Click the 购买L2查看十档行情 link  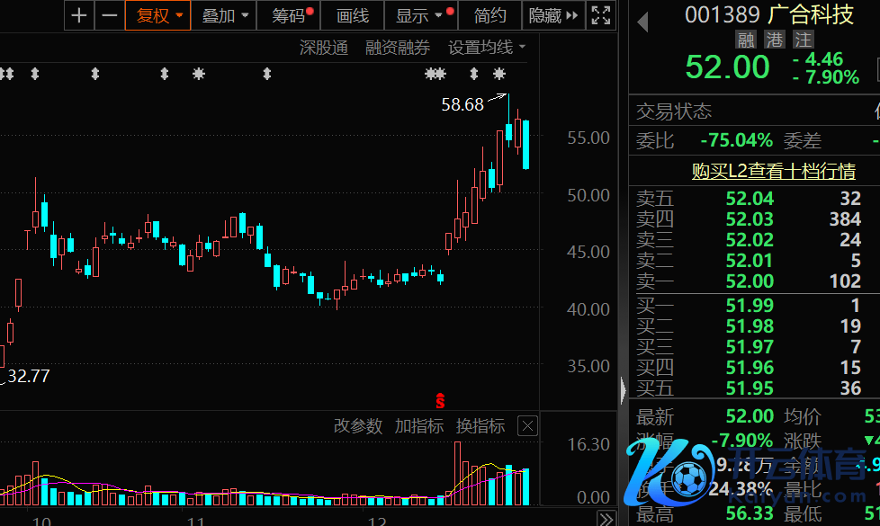tap(773, 171)
